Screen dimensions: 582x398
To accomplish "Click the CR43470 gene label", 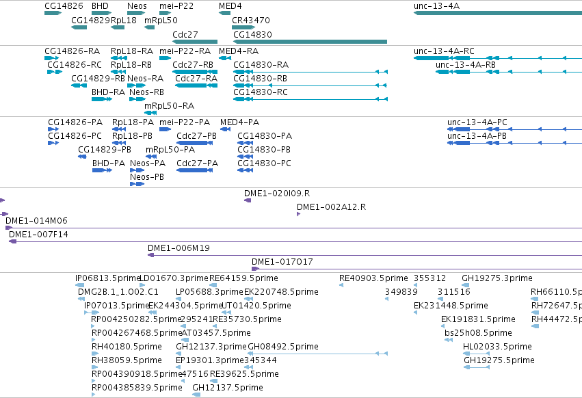I will click(251, 20).
